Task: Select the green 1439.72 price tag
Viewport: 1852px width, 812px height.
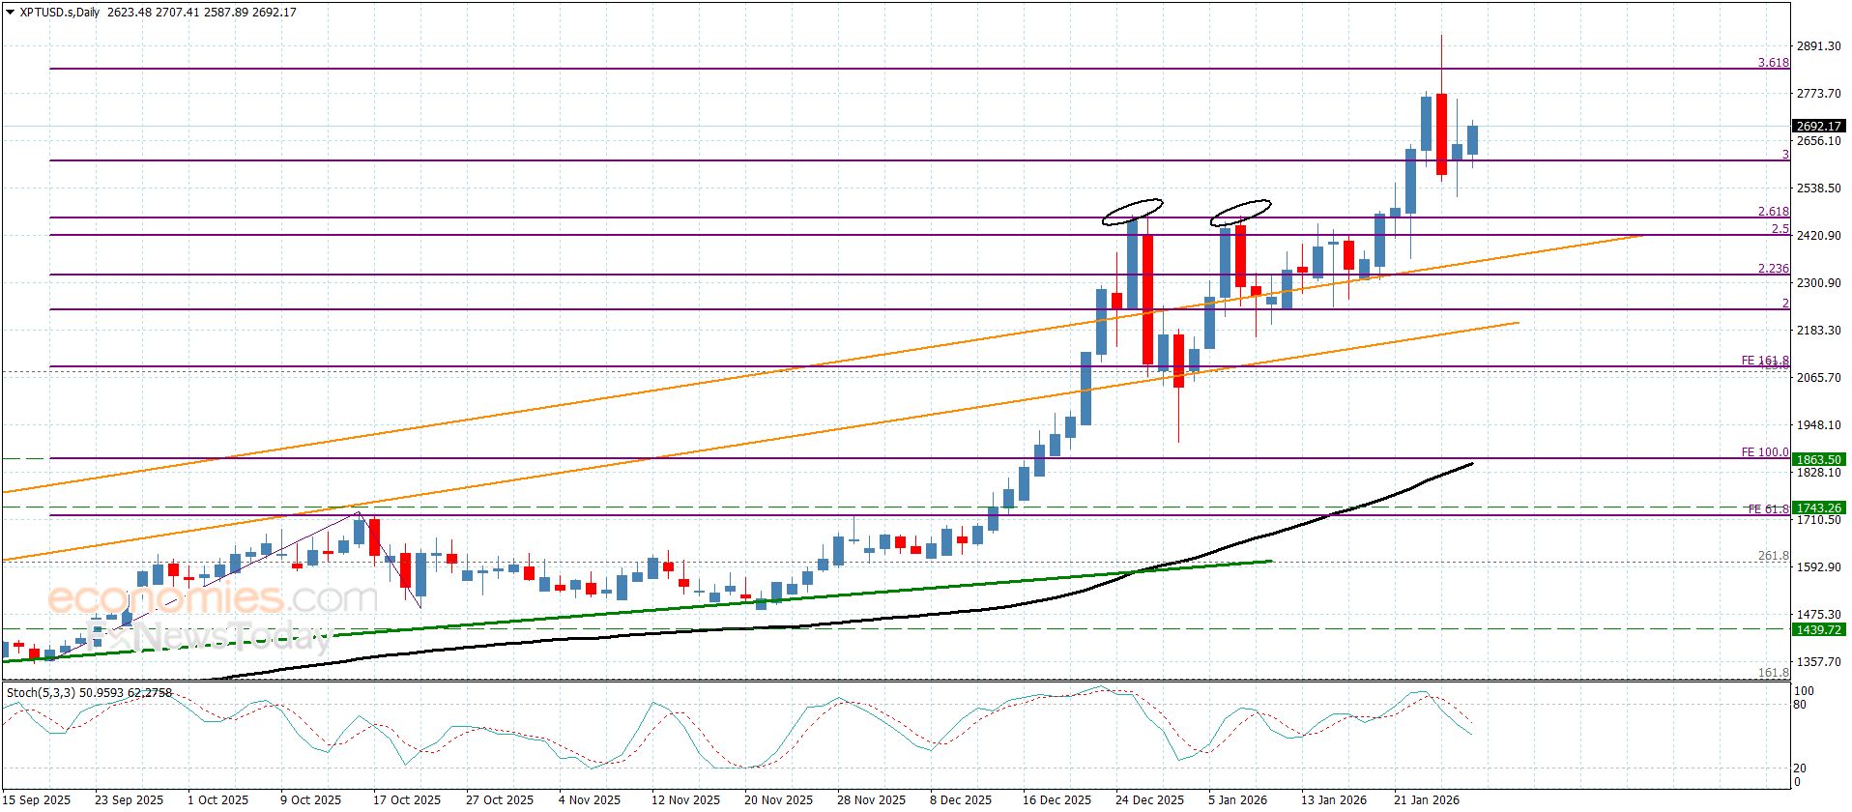Action: (x=1817, y=629)
